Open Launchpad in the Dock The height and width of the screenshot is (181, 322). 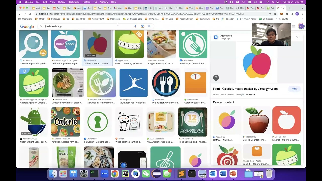click(x=63, y=174)
